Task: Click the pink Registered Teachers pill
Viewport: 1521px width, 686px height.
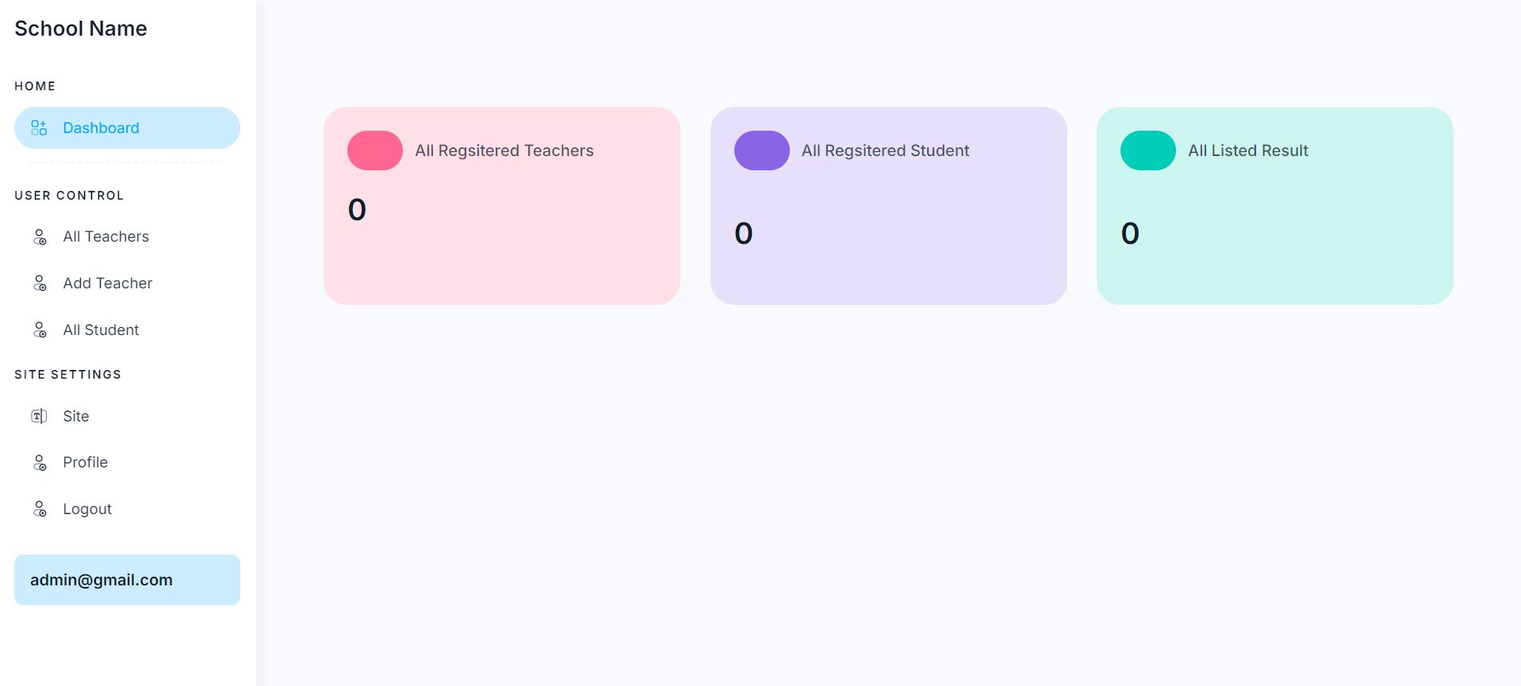Action: (x=375, y=151)
